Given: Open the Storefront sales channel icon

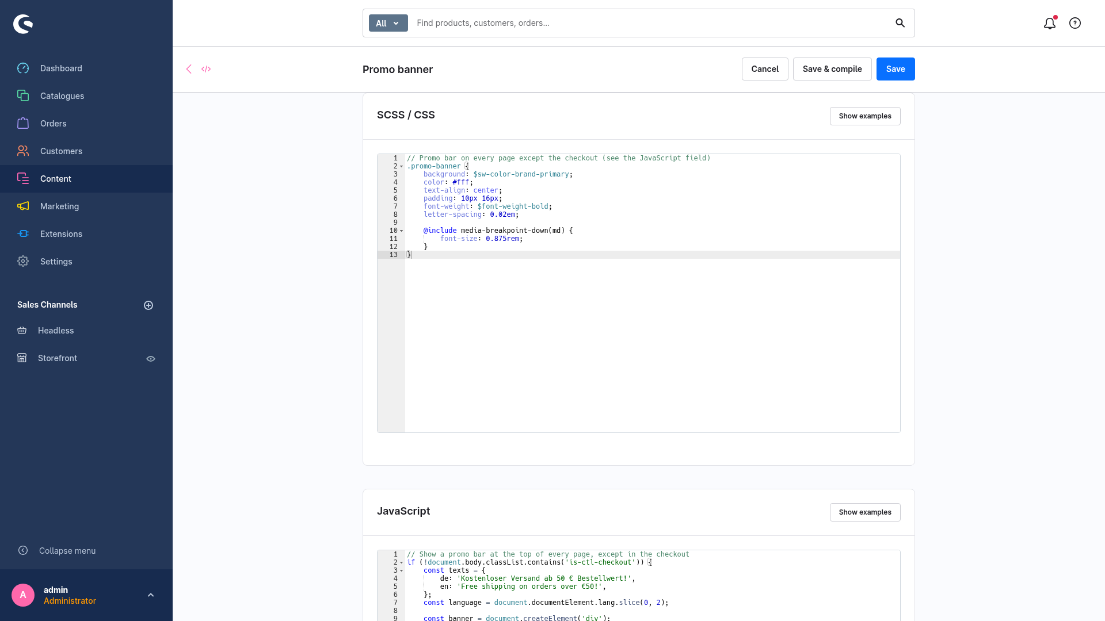Looking at the screenshot, I should (22, 358).
